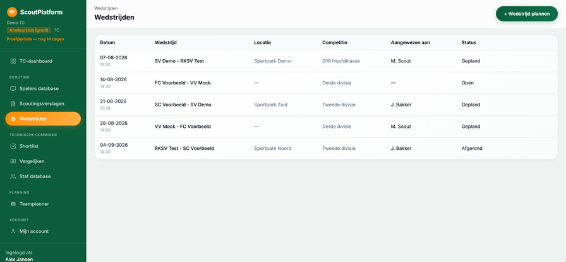Click O19 Hoofdklasse competition cell
This screenshot has height=262, width=566.
(x=341, y=61)
